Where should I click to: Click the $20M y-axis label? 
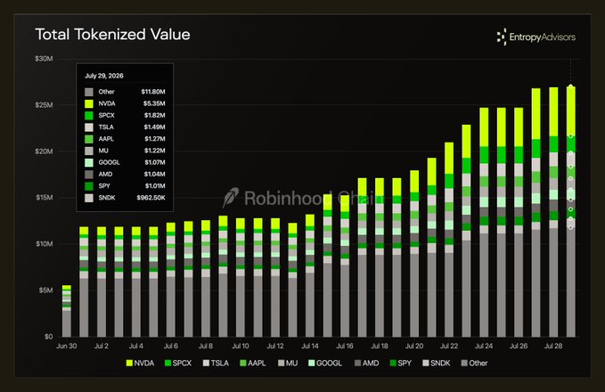44,151
